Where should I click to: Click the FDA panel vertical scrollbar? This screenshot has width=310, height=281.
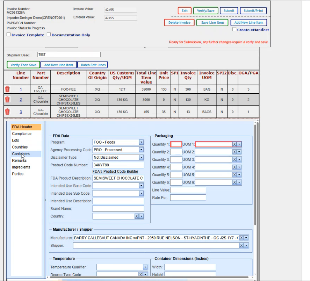(x=255, y=175)
